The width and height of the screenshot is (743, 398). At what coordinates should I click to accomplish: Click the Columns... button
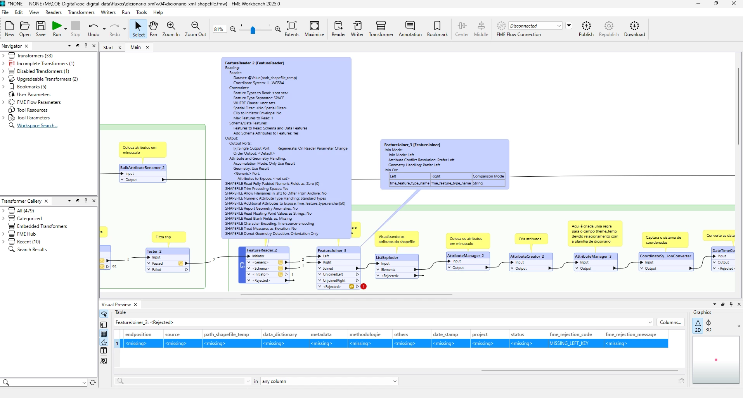[670, 322]
